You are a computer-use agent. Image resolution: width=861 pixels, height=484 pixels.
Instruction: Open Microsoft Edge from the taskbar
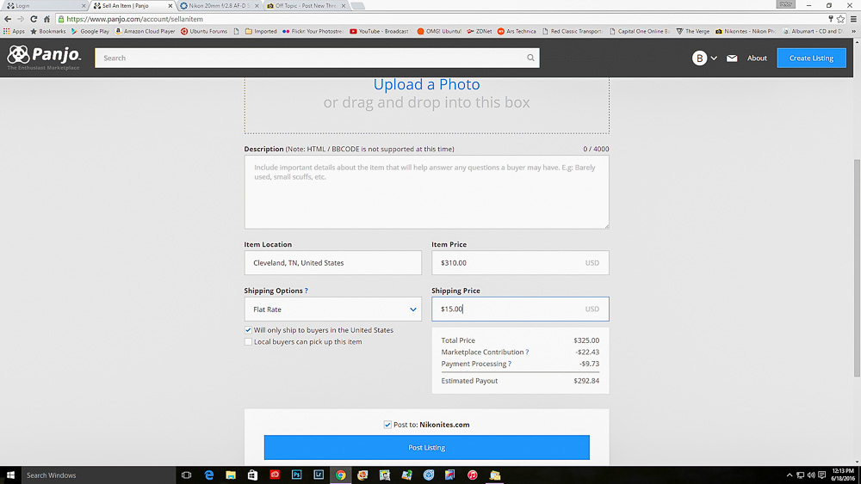pos(208,475)
